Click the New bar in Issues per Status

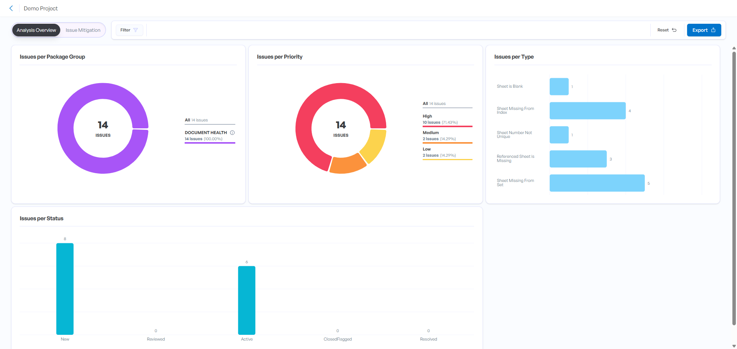pyautogui.click(x=65, y=289)
